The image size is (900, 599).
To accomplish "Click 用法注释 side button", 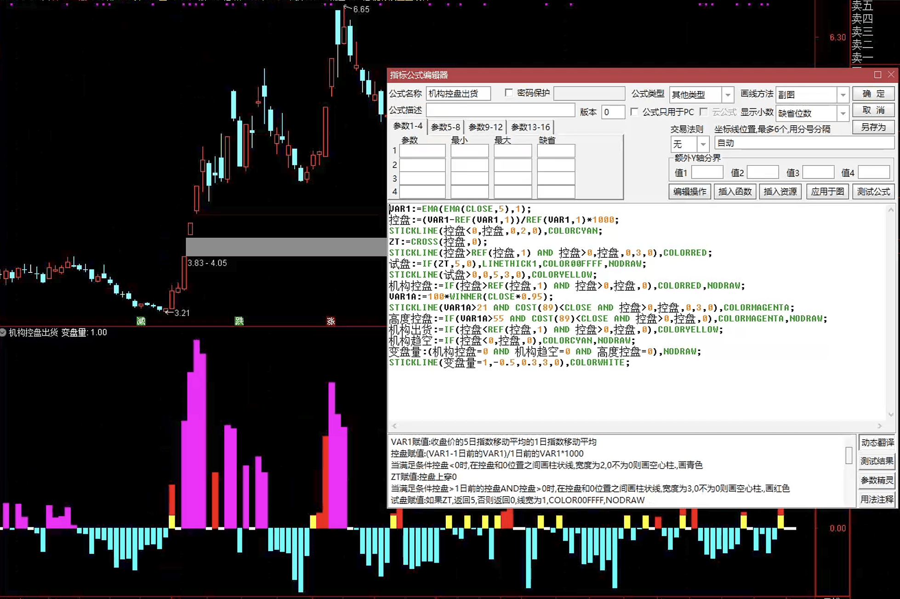I will pyautogui.click(x=877, y=499).
